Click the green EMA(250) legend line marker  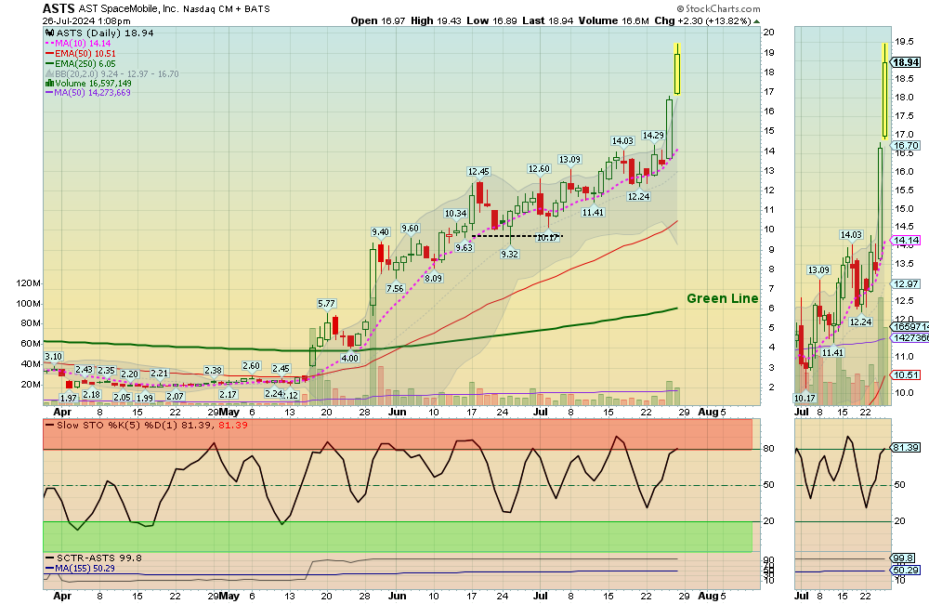pyautogui.click(x=50, y=63)
